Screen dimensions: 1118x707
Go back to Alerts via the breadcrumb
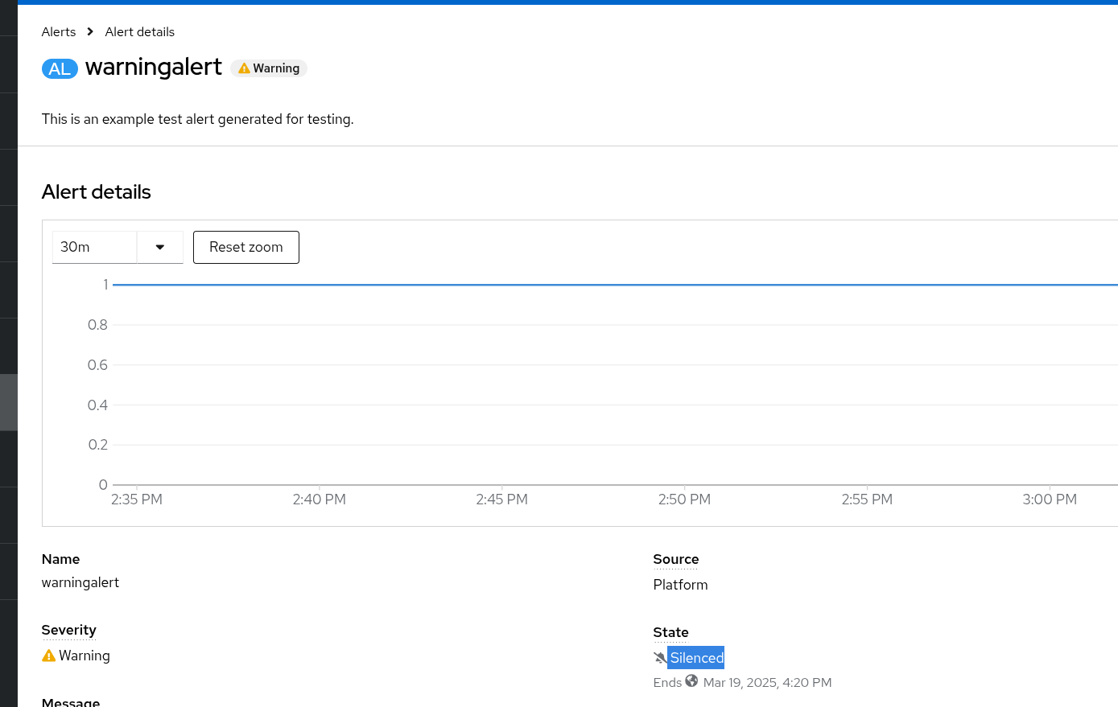[59, 32]
